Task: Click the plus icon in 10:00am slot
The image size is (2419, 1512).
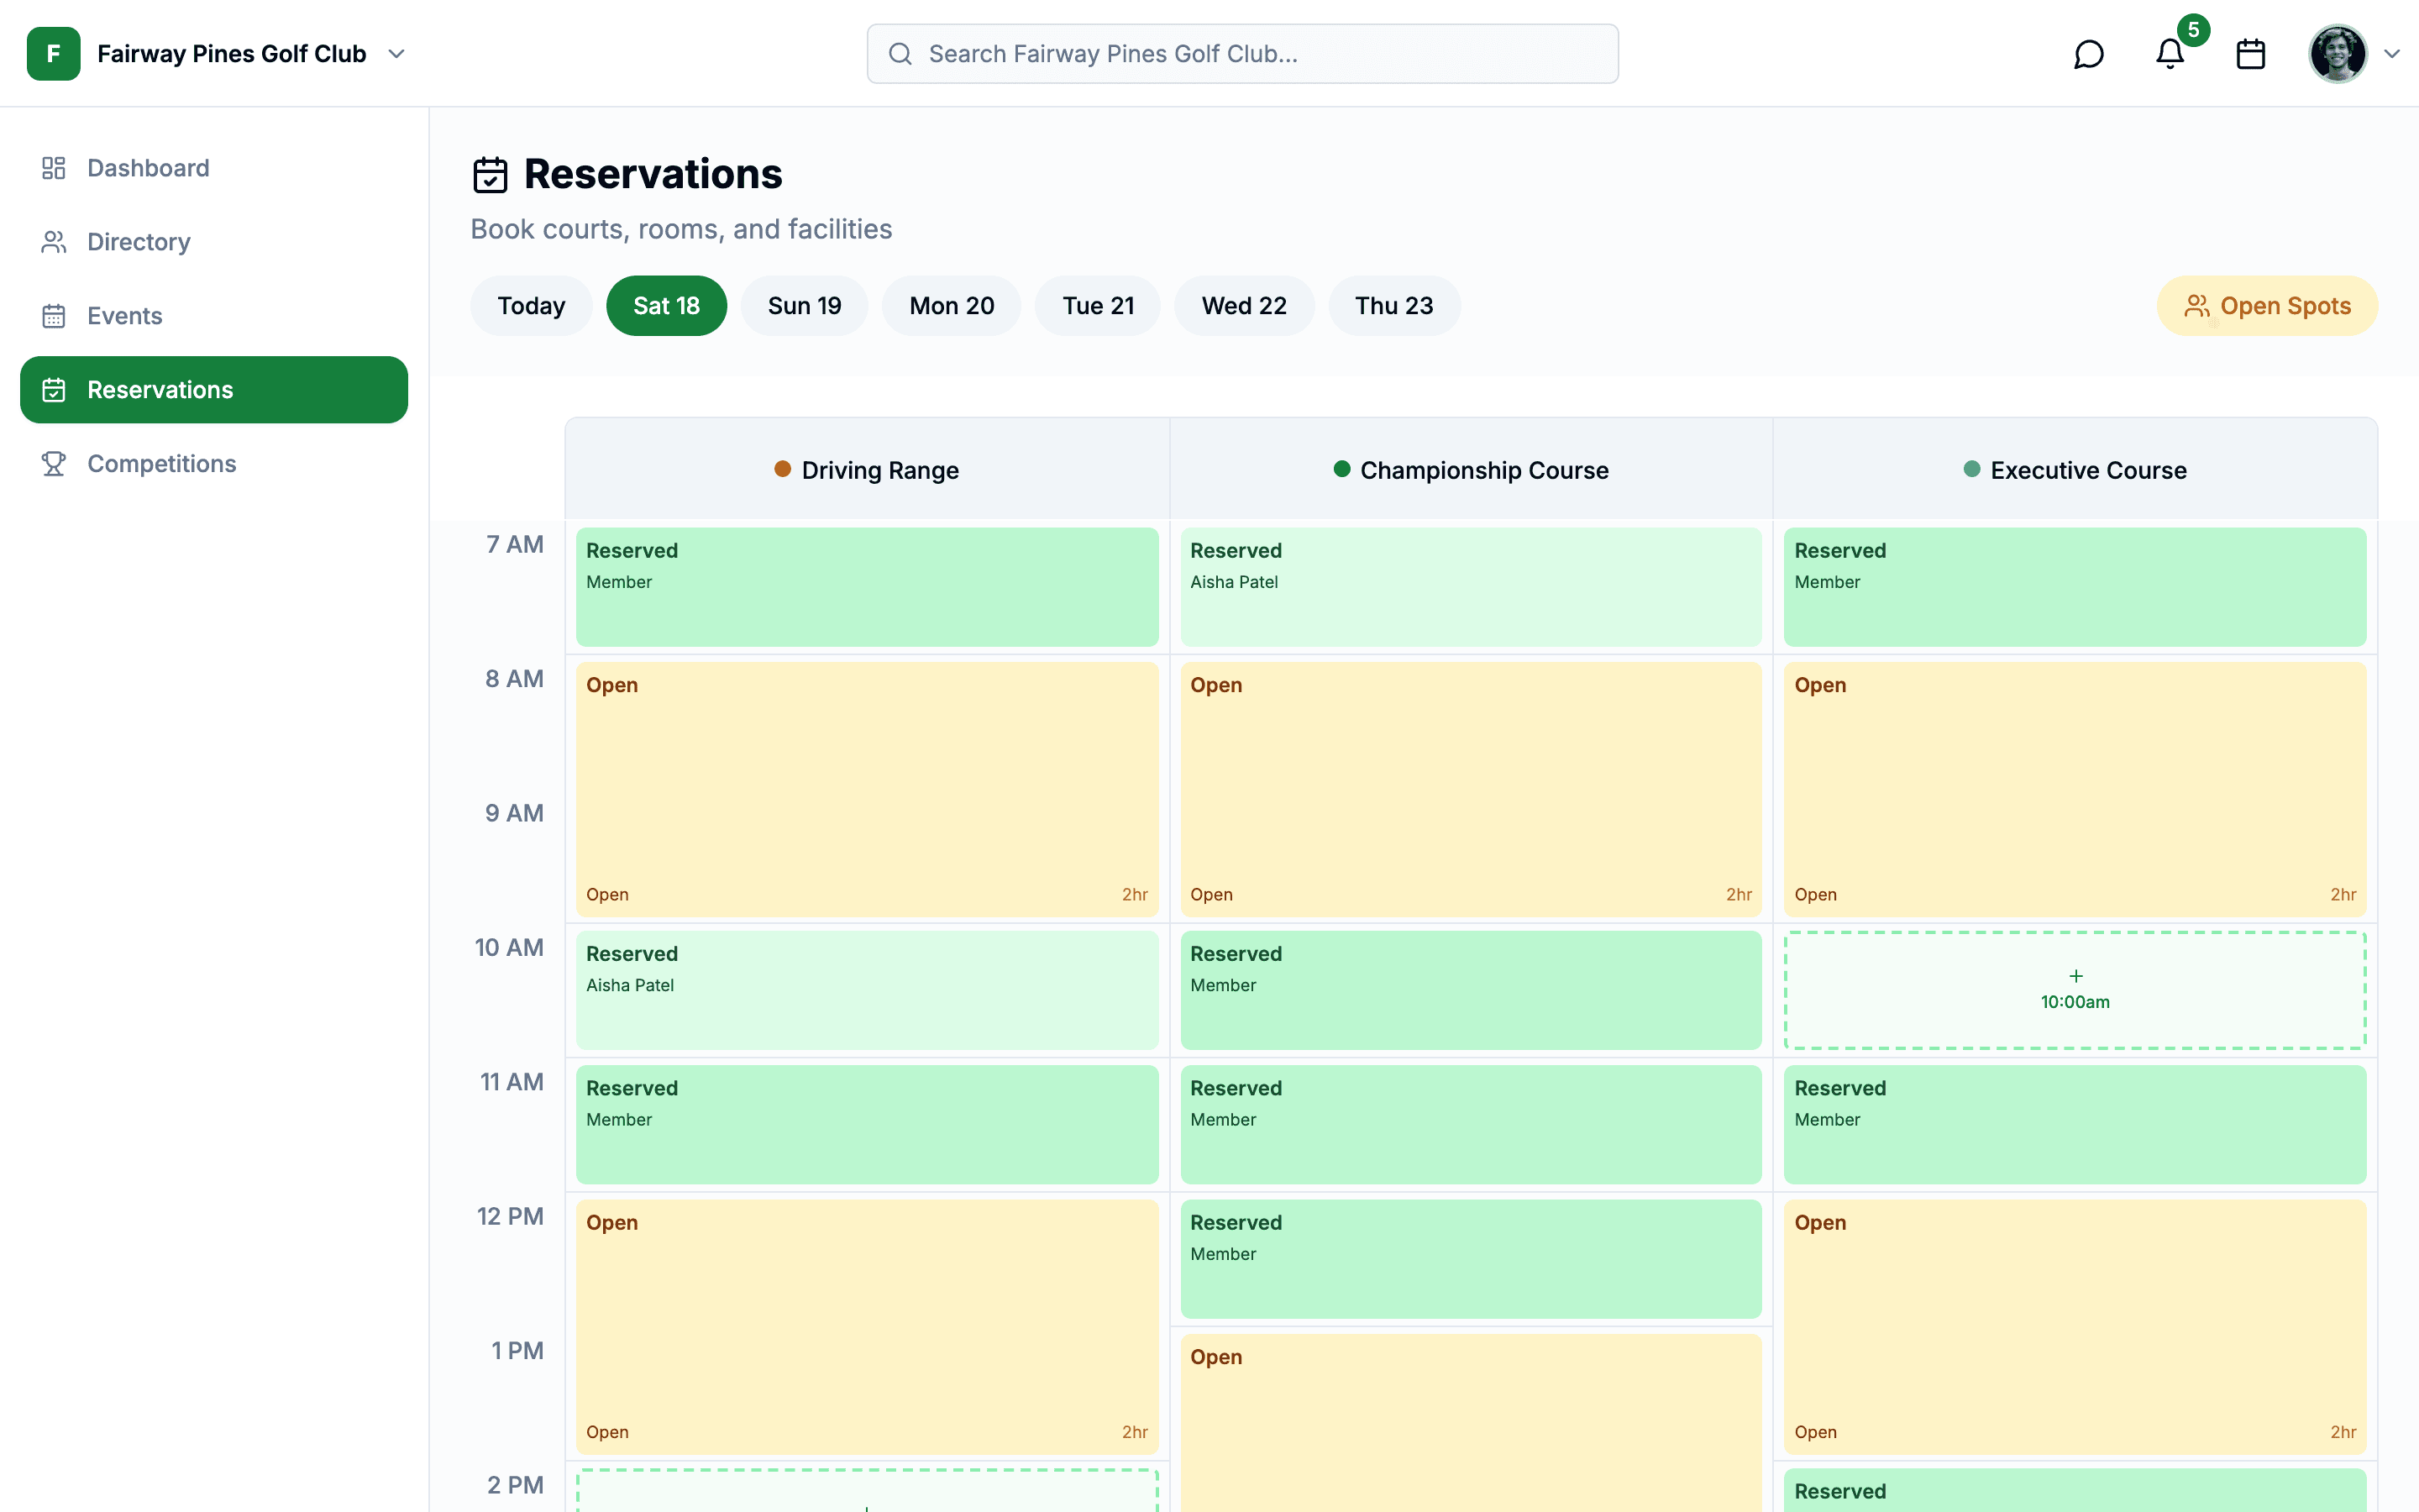Action: click(2075, 976)
